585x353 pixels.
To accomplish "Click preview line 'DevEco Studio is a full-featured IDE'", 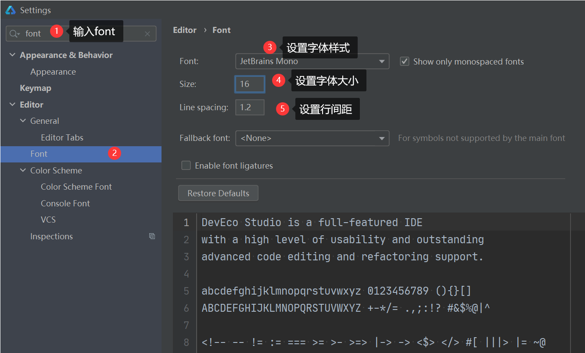I will (x=312, y=223).
